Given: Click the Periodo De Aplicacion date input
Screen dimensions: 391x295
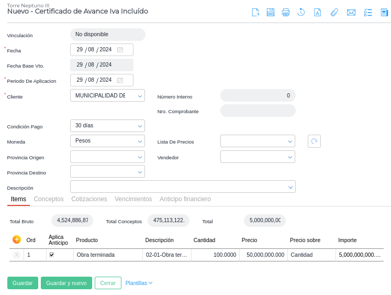Looking at the screenshot, I should click(102, 80).
